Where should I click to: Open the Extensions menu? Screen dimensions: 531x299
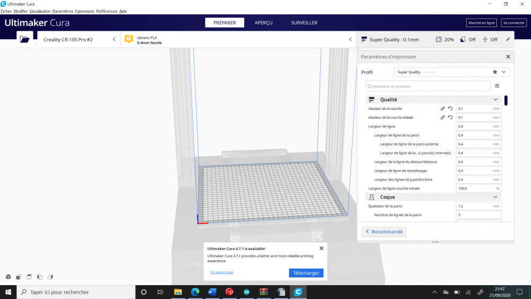tap(84, 11)
